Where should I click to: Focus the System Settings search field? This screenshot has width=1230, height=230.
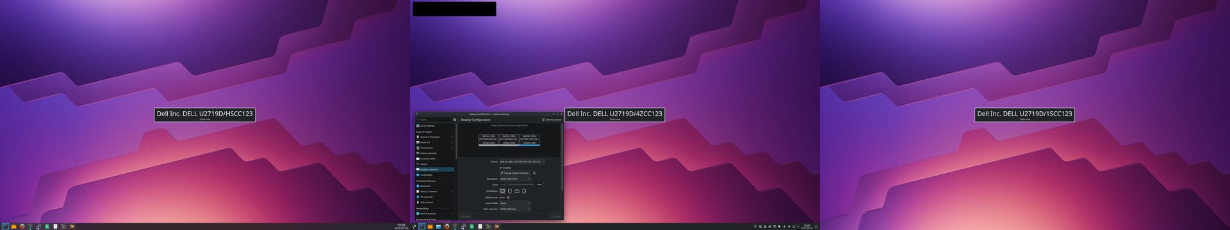pos(433,119)
